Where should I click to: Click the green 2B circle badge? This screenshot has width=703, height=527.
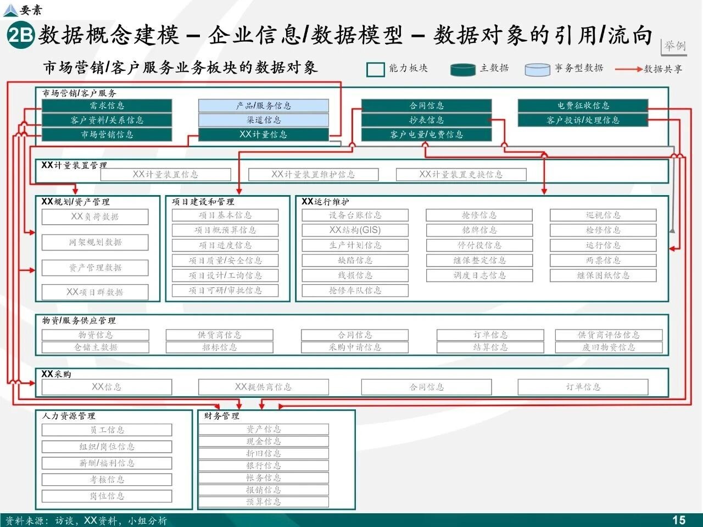point(20,36)
